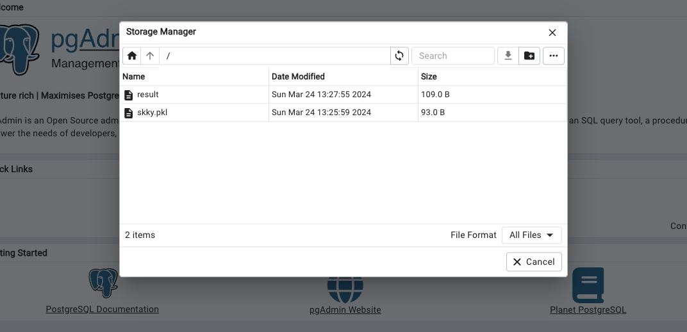This screenshot has height=332, width=687.
Task: Click the download file icon
Action: click(508, 56)
